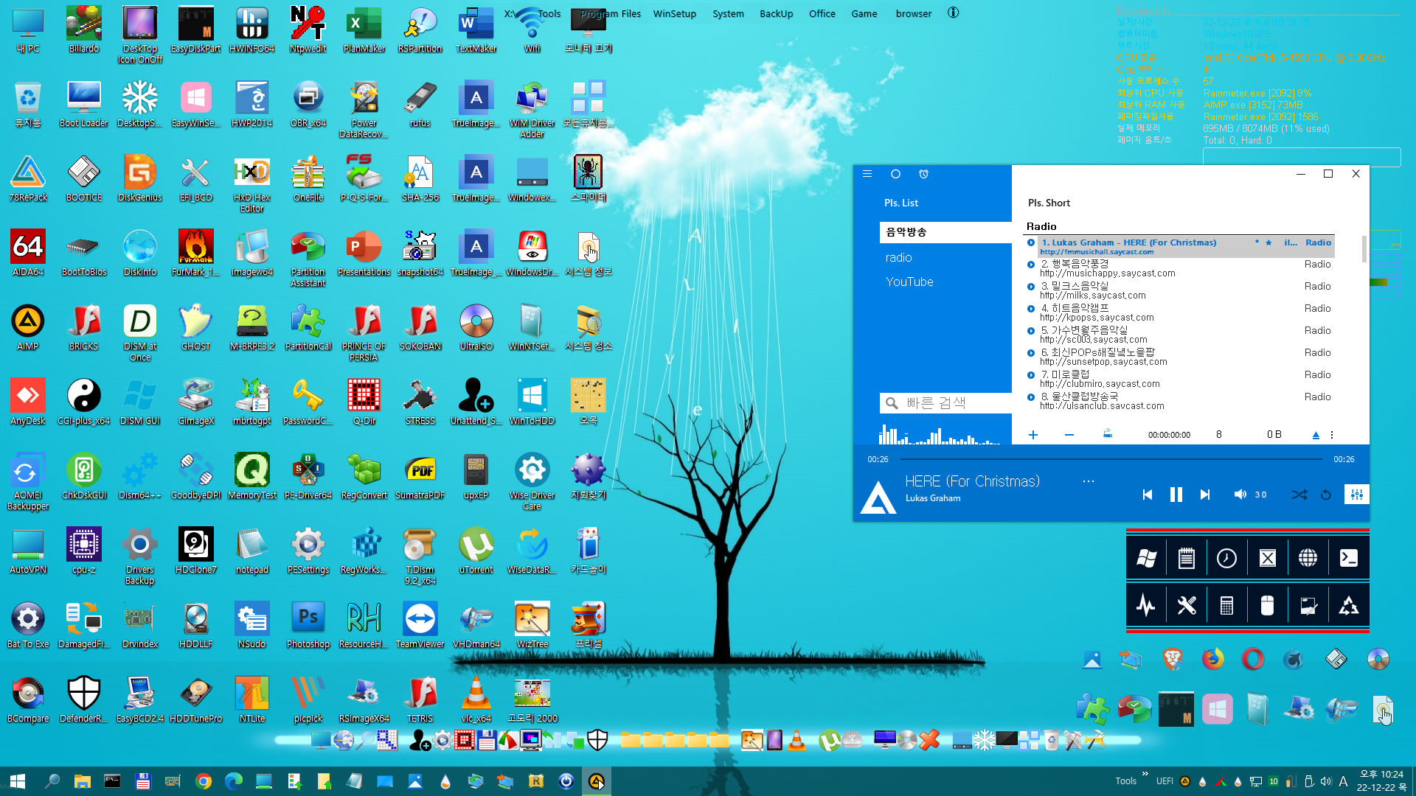Click command prompt tile in launcher panel
The image size is (1416, 796).
pos(1348,559)
